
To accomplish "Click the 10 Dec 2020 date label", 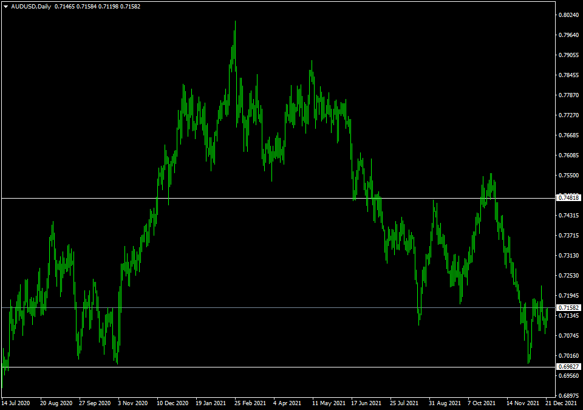I will tap(172, 403).
